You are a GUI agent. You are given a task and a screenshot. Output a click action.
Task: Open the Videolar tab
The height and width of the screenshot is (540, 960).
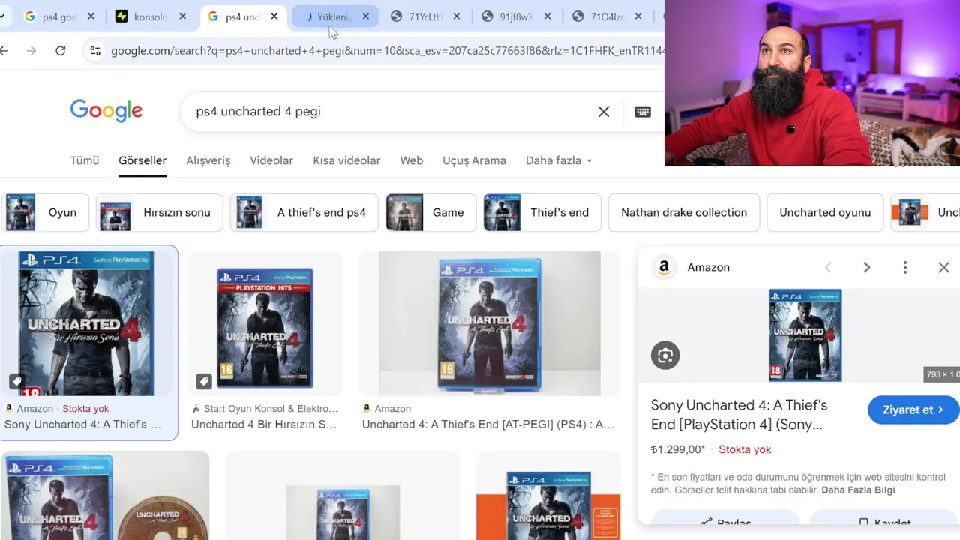click(x=271, y=160)
